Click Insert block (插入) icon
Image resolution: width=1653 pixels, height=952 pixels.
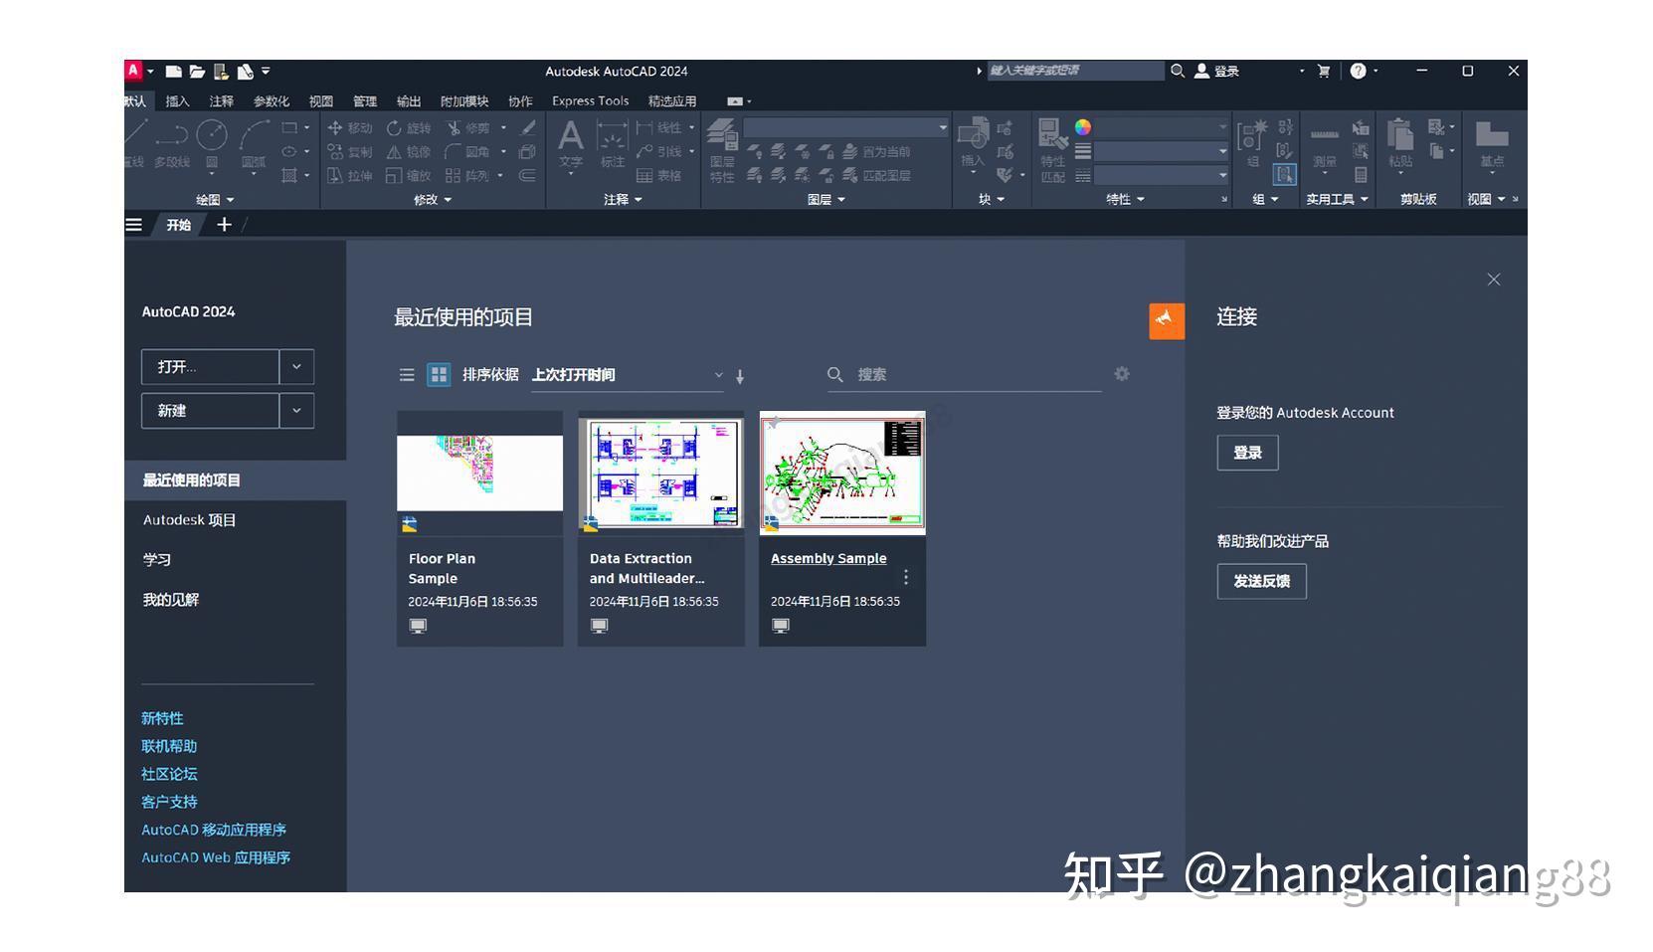[x=973, y=142]
